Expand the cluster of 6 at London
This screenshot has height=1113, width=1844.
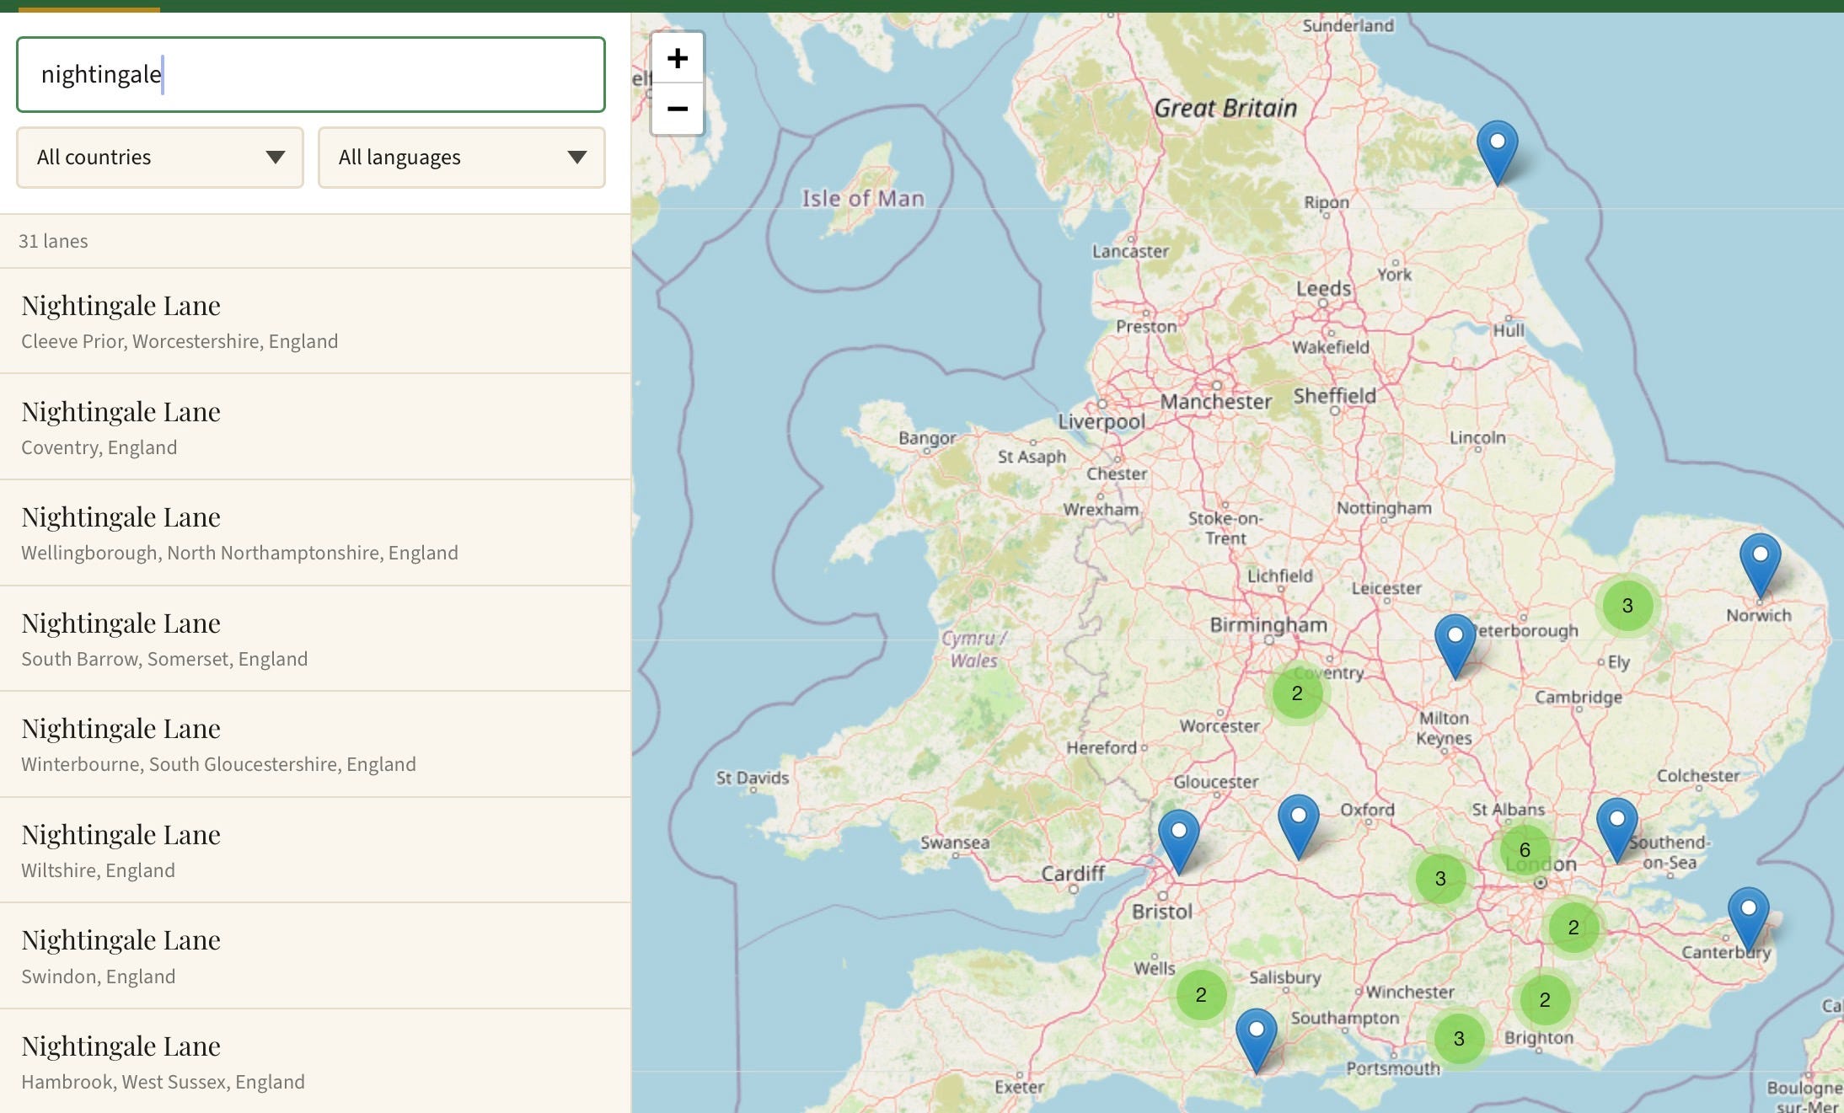(1525, 850)
